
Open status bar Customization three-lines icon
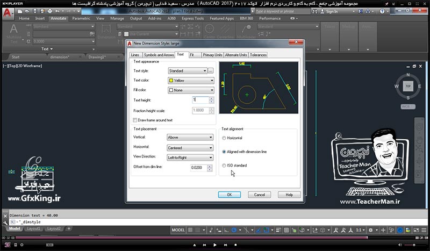point(424,230)
